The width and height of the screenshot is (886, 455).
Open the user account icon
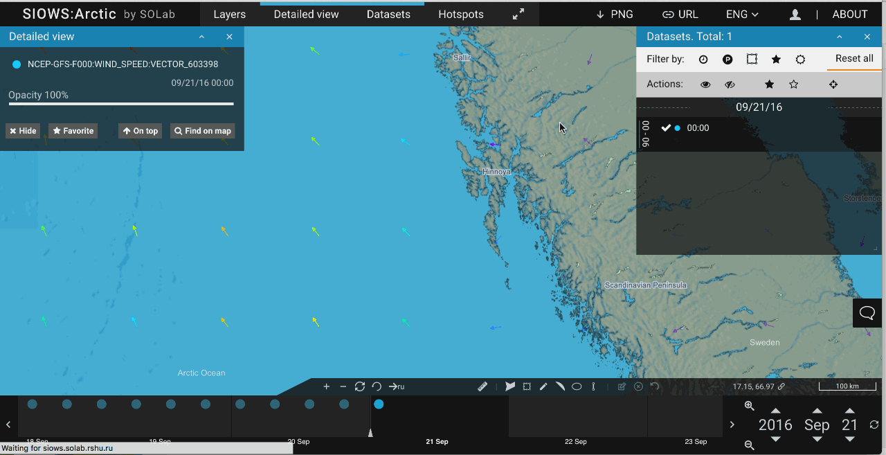point(795,14)
